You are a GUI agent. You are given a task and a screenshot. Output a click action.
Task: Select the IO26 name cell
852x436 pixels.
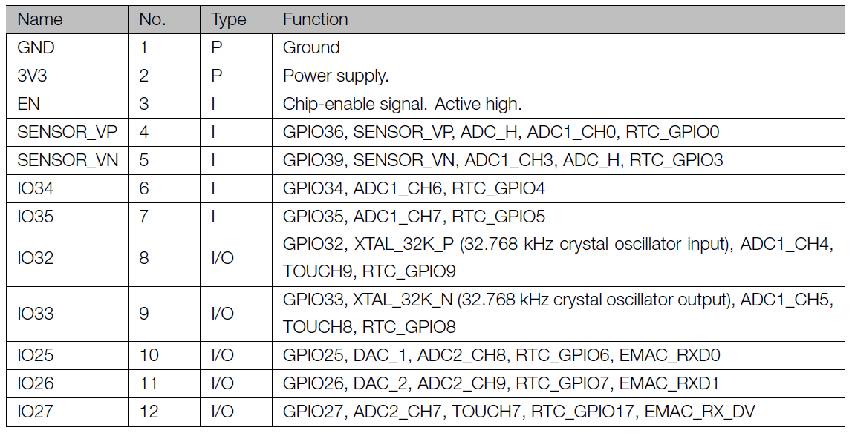pos(35,383)
